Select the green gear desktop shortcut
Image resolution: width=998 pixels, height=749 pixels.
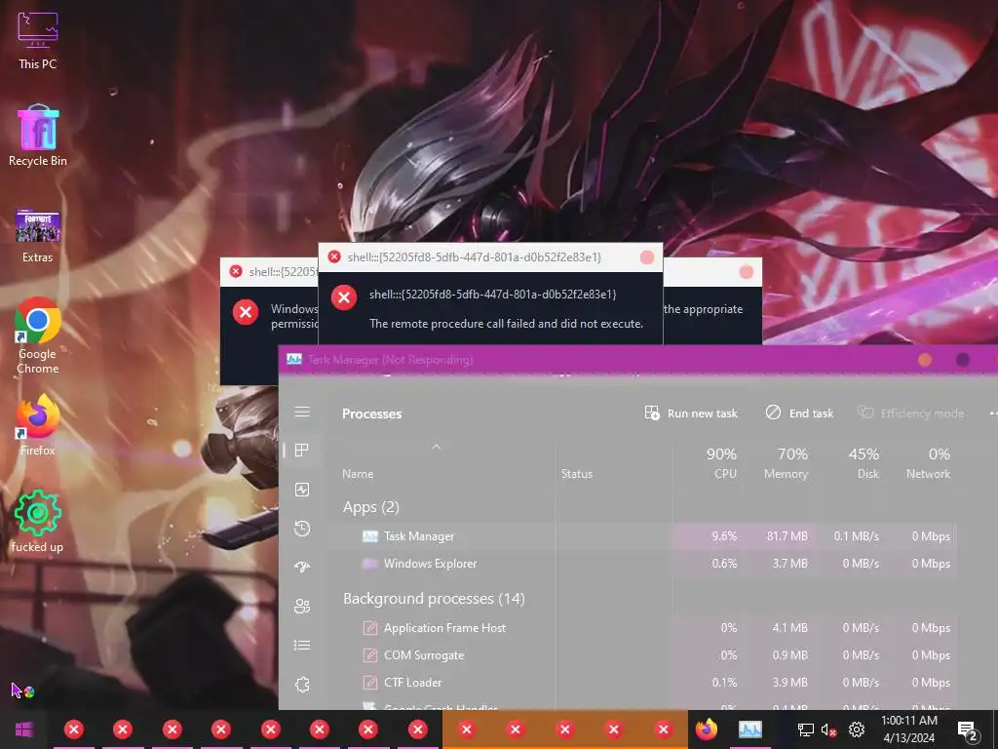pyautogui.click(x=38, y=521)
